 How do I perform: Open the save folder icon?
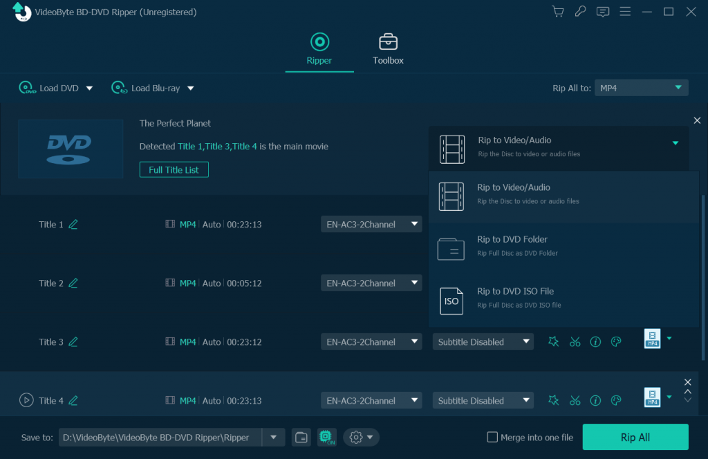[301, 437]
